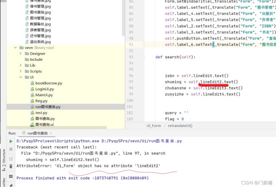This screenshot has height=187, width=276.
Task: Click the scroll-to-end icon in Run toolbar
Action: 11,159
